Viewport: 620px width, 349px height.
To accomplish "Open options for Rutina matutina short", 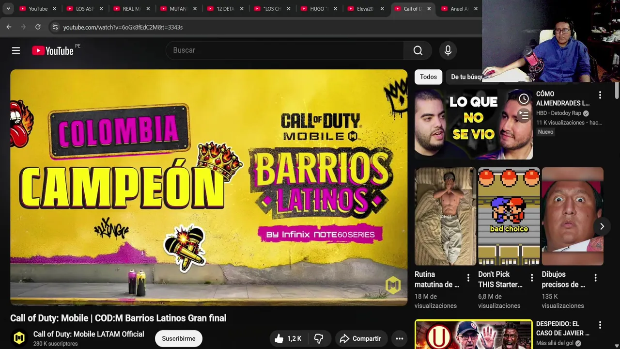I will (x=468, y=278).
